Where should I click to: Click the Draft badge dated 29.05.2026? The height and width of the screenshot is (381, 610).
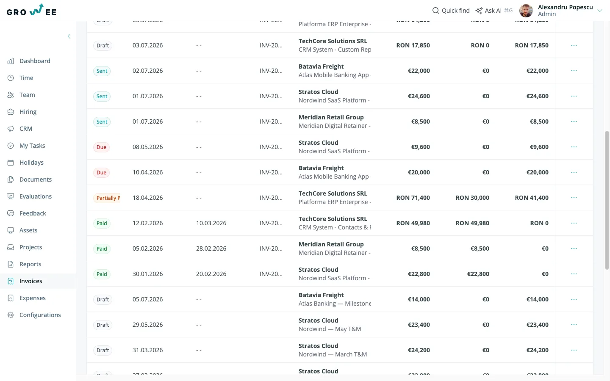103,325
